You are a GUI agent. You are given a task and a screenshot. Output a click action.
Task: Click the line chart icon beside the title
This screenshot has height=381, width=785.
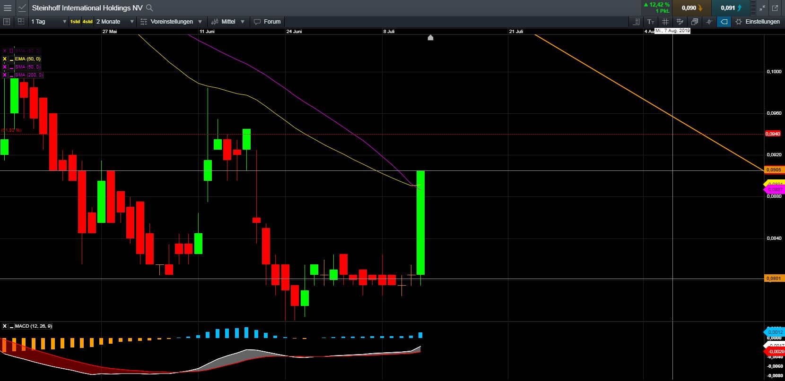coord(22,8)
